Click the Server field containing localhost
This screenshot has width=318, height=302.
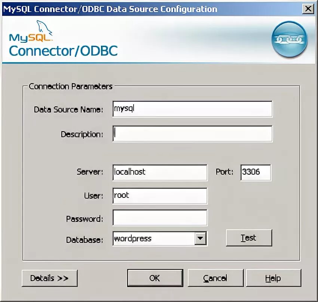pos(160,173)
